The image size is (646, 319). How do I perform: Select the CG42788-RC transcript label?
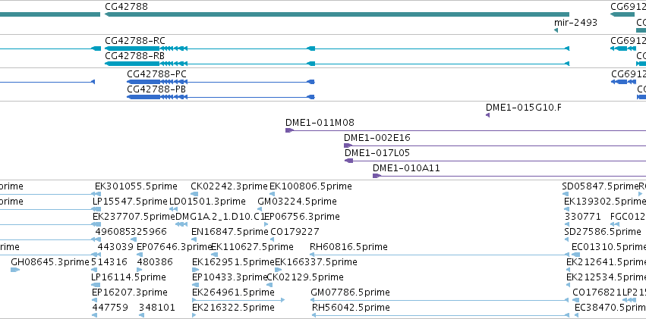point(135,41)
